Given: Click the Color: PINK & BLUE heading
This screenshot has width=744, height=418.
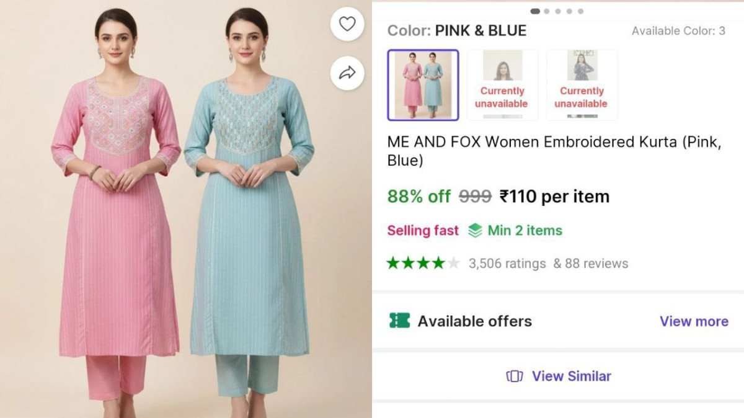Looking at the screenshot, I should click(458, 30).
